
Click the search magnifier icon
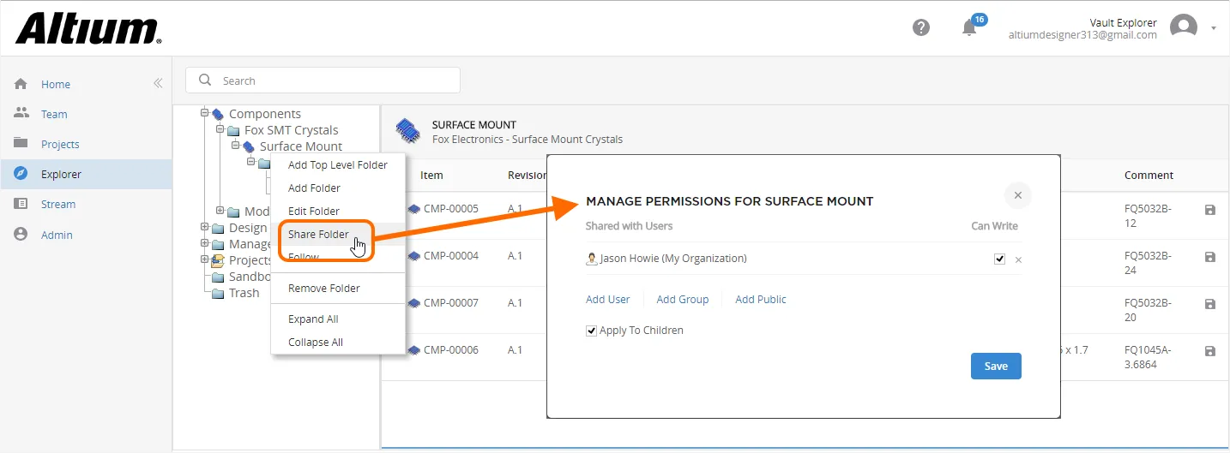(205, 80)
